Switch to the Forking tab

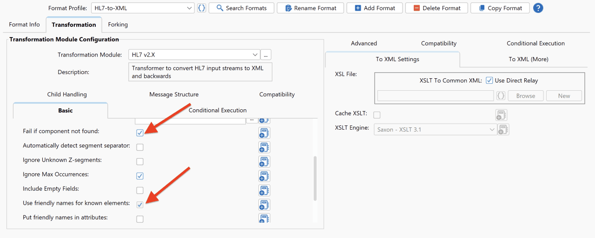pos(118,25)
